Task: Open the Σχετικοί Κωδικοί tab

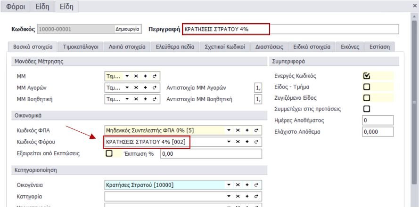Action: pos(224,47)
